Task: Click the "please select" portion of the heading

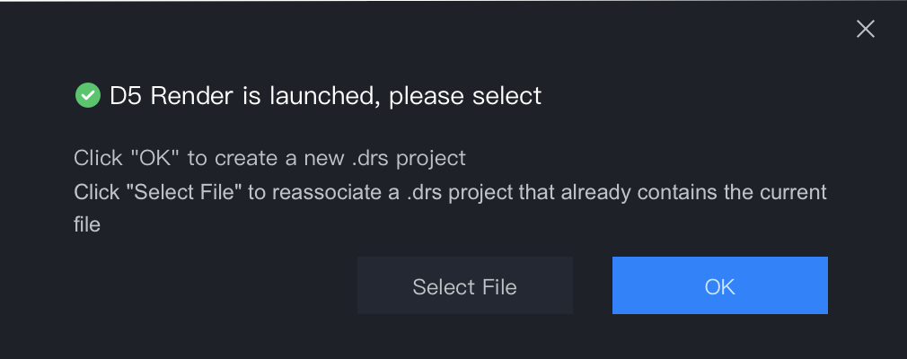Action: (x=465, y=96)
